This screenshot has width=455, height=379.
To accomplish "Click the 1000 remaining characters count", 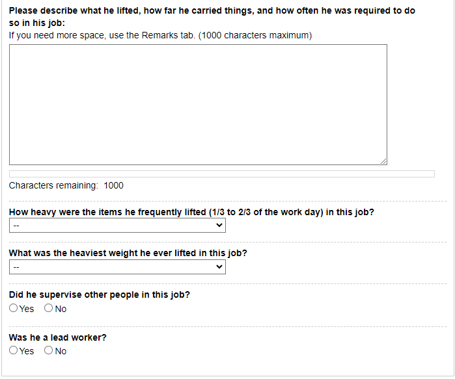I will point(113,186).
